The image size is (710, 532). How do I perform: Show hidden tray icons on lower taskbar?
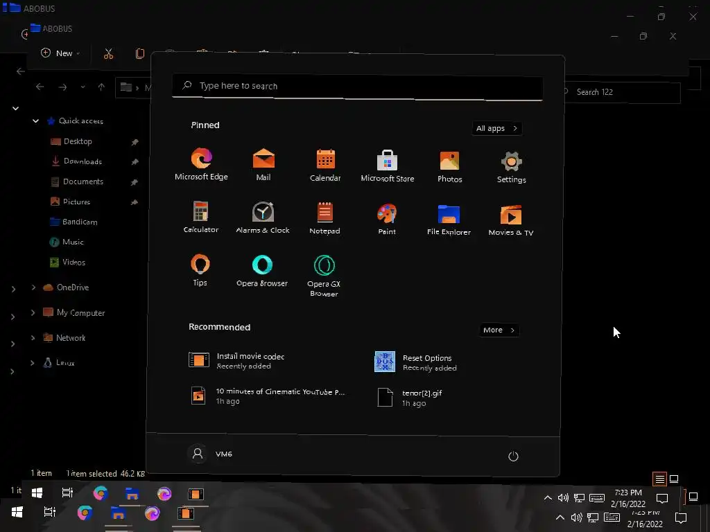coord(560,517)
